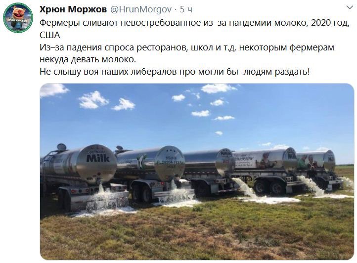
Task: Click the word США in the tweet
Action: [x=50, y=35]
